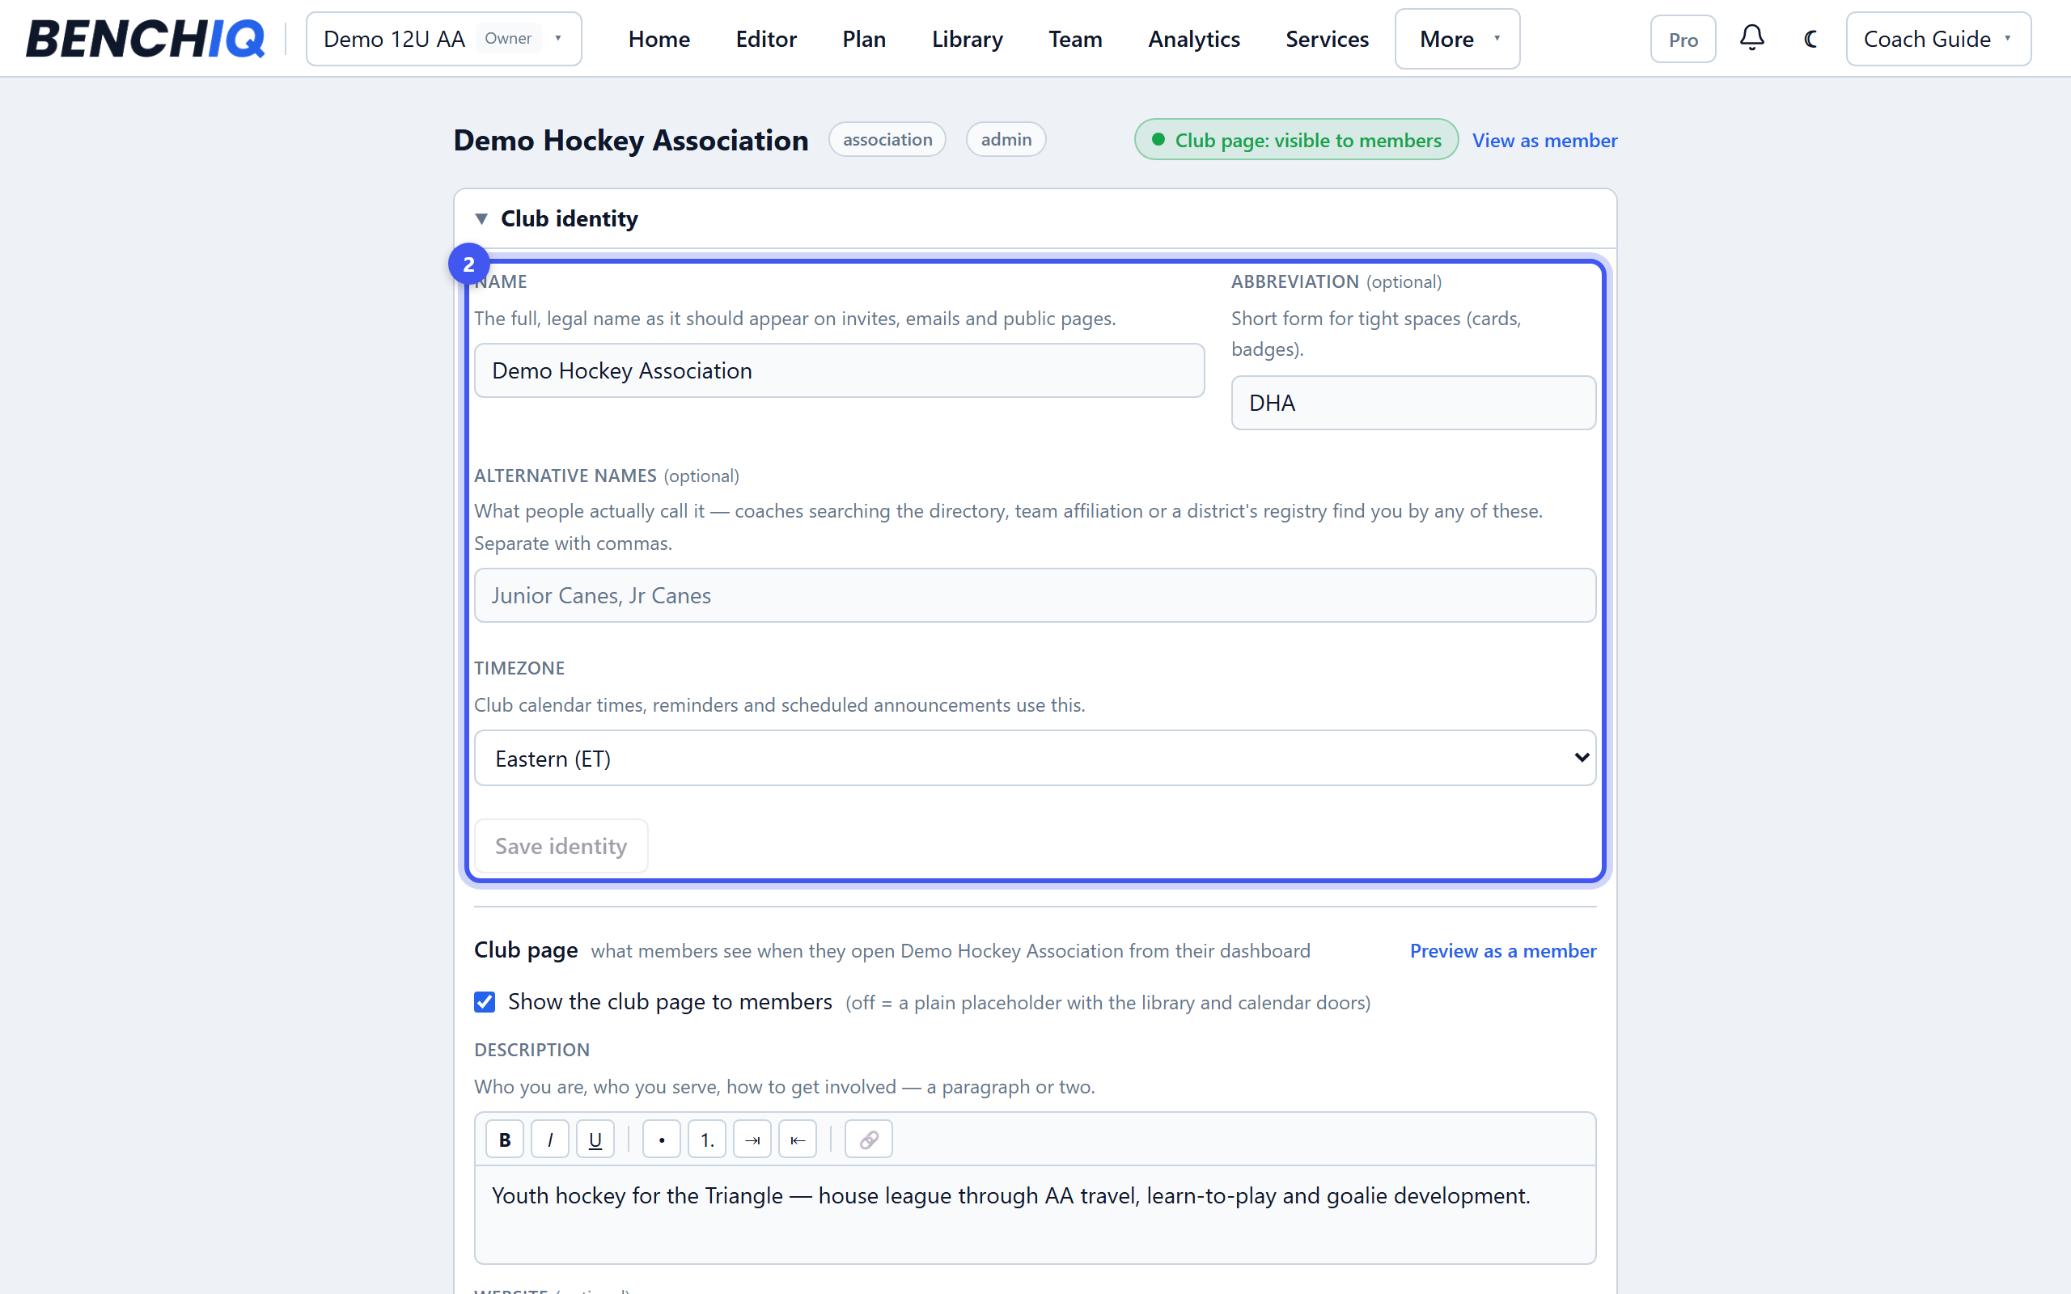Image resolution: width=2071 pixels, height=1294 pixels.
Task: Click into the description text area
Action: (x=1035, y=1214)
